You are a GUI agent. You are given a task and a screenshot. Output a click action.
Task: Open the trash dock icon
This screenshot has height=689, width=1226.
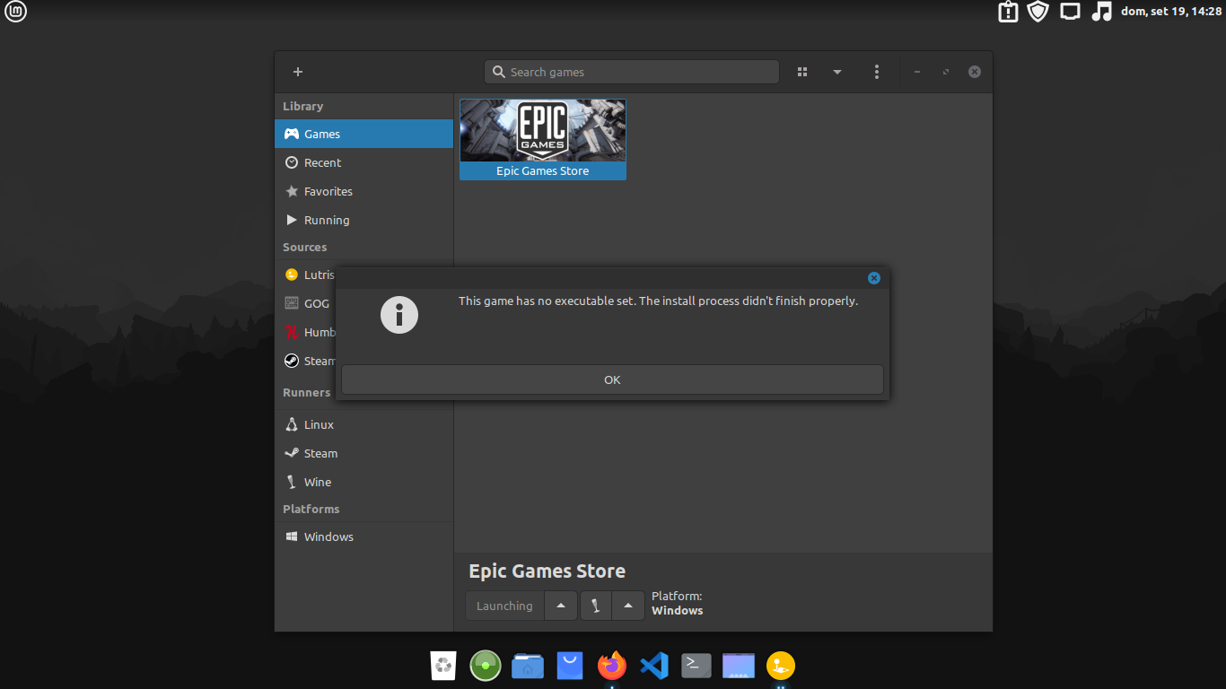click(444, 666)
